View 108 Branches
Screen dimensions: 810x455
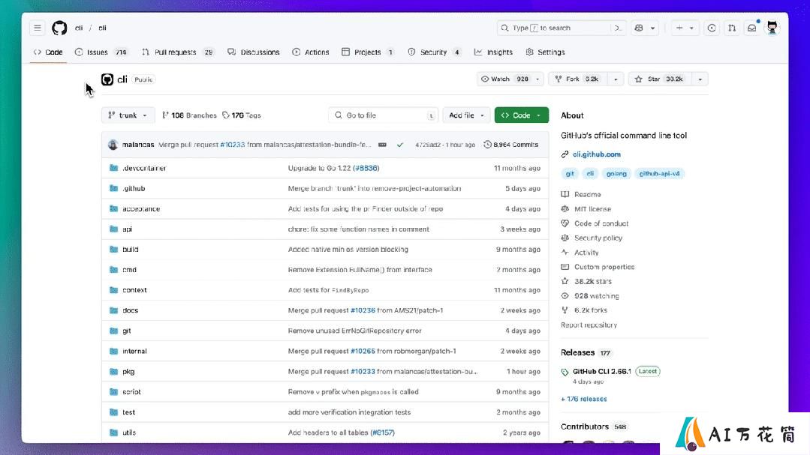pos(189,115)
